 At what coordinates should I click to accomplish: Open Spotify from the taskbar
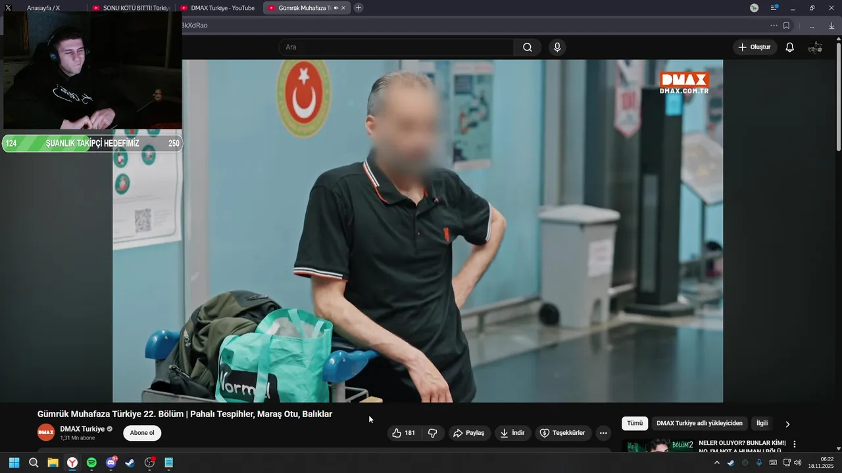pos(91,462)
